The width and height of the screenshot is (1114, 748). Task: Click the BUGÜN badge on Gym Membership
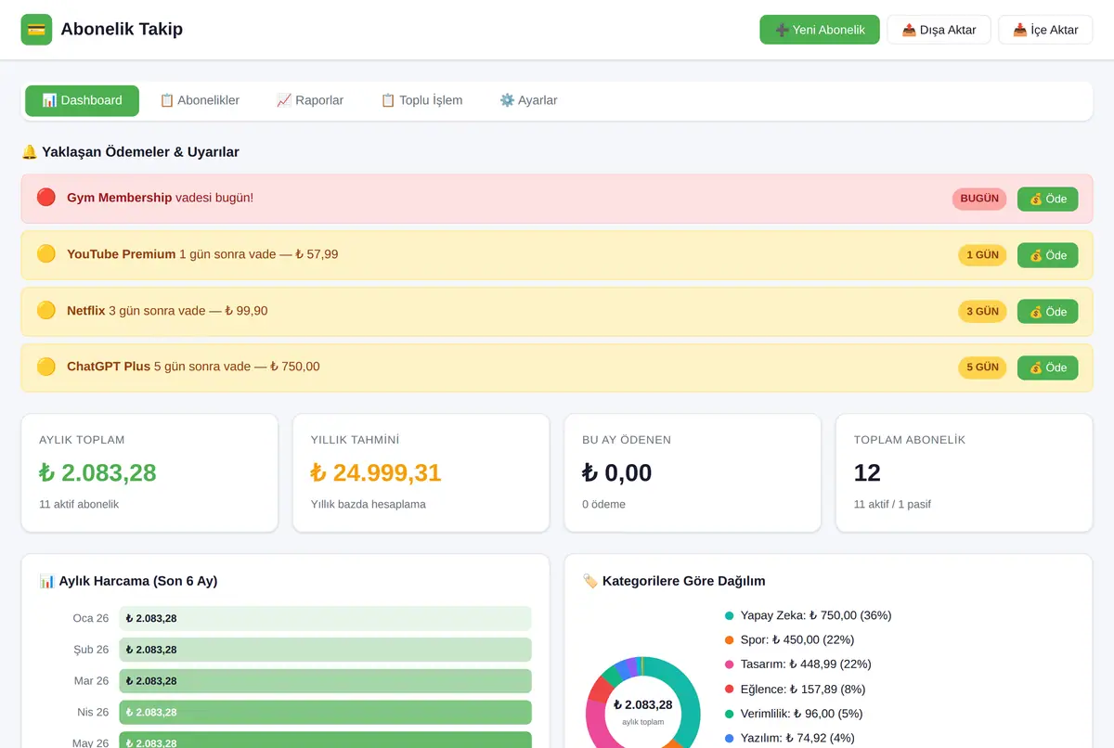click(979, 199)
